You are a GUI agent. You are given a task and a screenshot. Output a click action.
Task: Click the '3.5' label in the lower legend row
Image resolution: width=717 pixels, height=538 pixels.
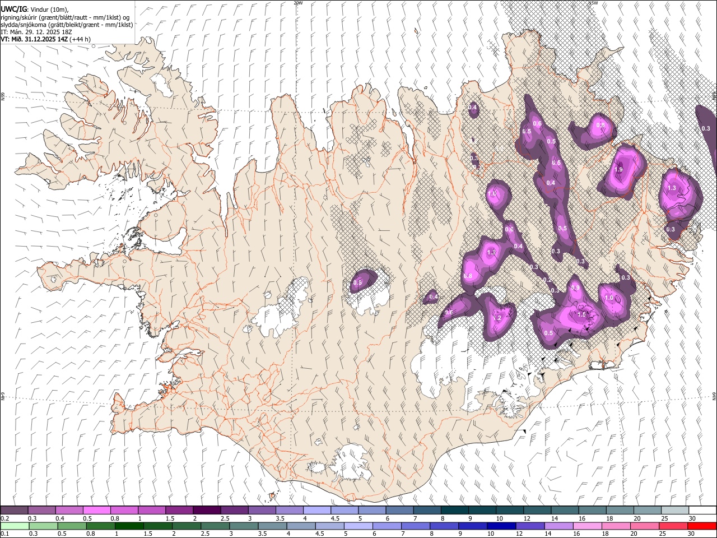click(262, 534)
